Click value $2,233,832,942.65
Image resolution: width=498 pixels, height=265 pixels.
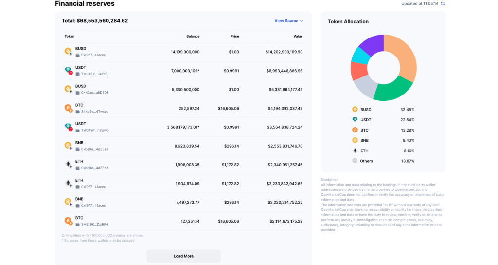284,184
